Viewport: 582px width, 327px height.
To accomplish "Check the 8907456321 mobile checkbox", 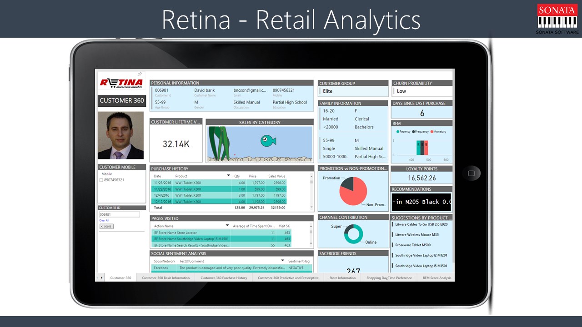I will click(101, 180).
